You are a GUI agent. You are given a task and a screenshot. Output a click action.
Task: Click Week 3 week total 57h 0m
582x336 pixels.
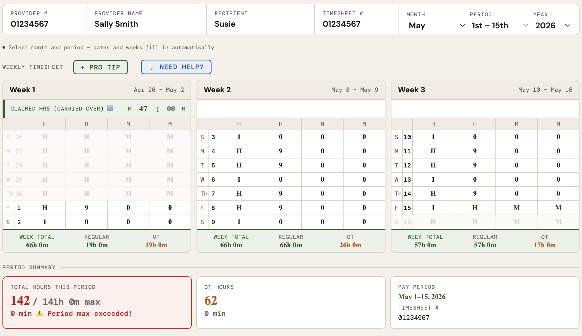(425, 245)
